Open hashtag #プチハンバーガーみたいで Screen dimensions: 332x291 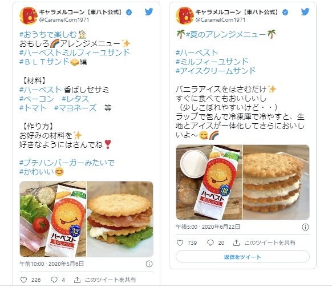pos(67,163)
